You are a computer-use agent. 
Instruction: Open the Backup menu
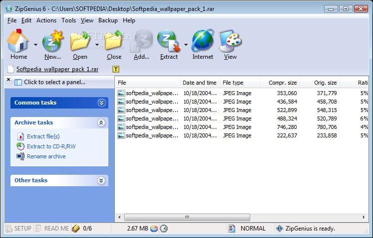pyautogui.click(x=108, y=20)
